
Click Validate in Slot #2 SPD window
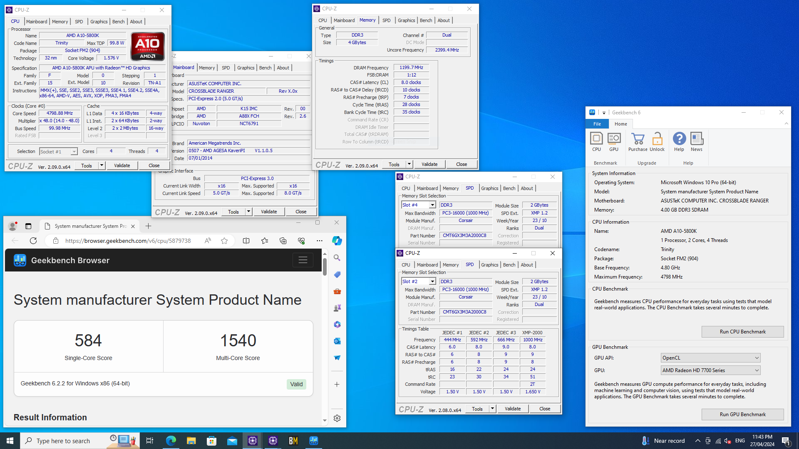pyautogui.click(x=513, y=409)
